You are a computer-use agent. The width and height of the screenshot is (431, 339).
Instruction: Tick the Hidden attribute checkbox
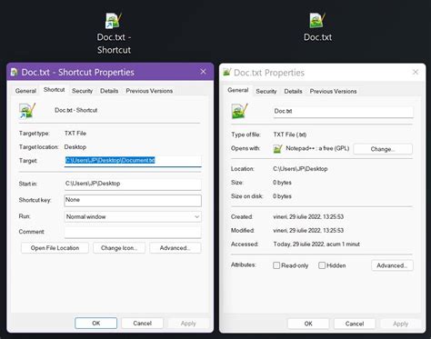click(322, 265)
